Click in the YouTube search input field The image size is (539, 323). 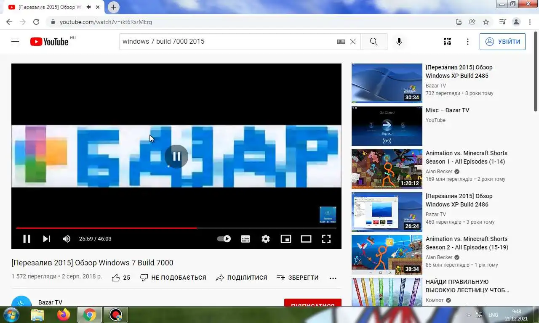pyautogui.click(x=227, y=42)
